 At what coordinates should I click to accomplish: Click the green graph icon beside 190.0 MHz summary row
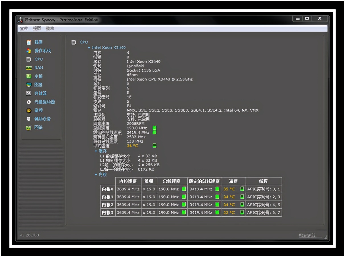click(x=154, y=128)
